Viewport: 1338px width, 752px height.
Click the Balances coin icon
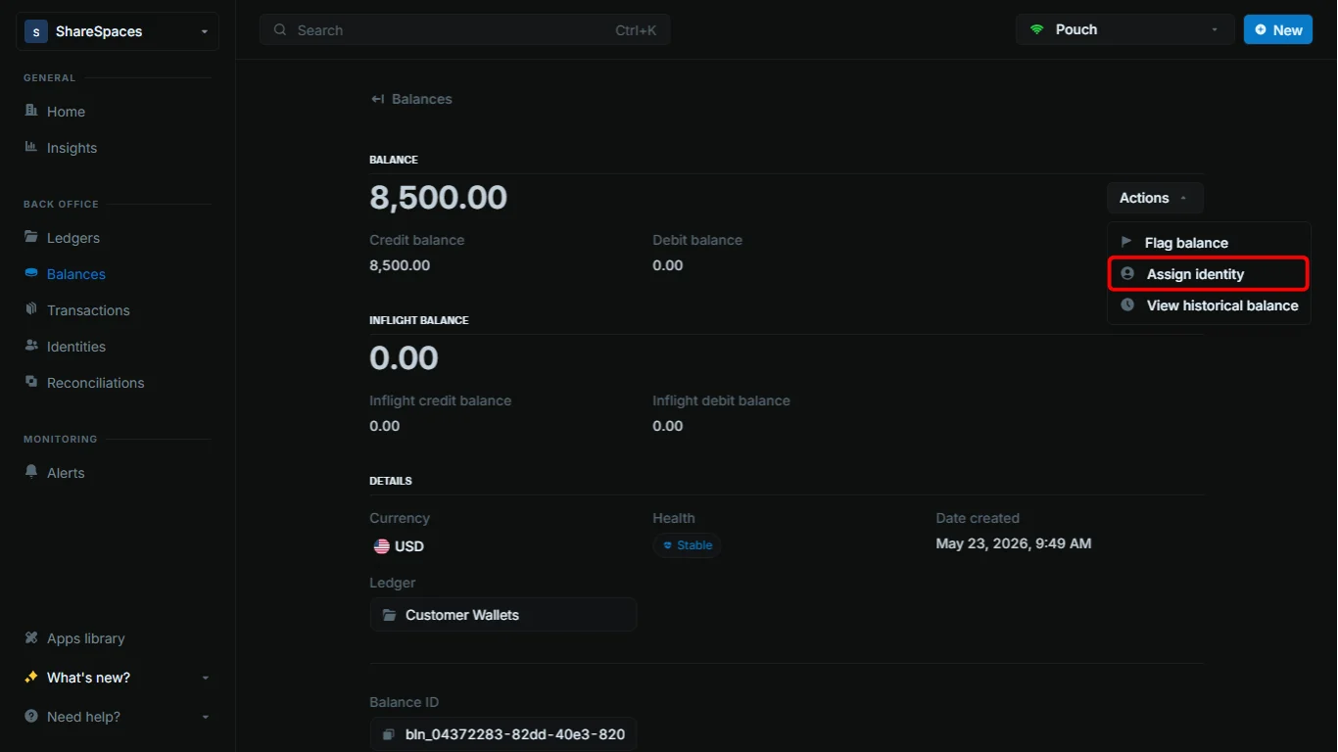tap(31, 273)
